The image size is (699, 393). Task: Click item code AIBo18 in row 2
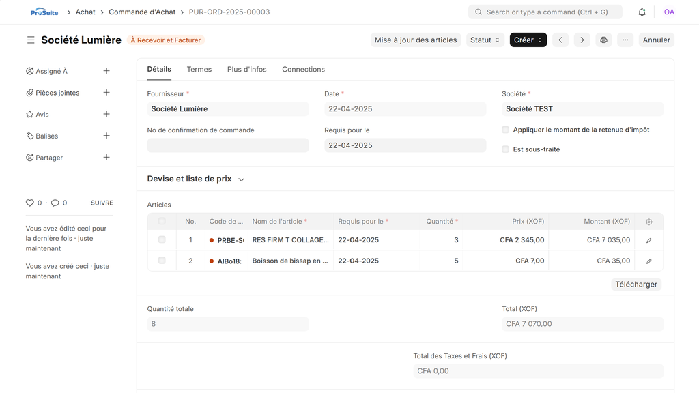pos(227,261)
